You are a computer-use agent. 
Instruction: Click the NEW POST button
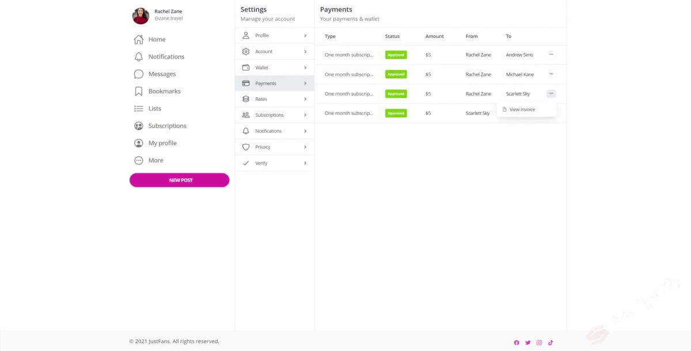pos(180,180)
